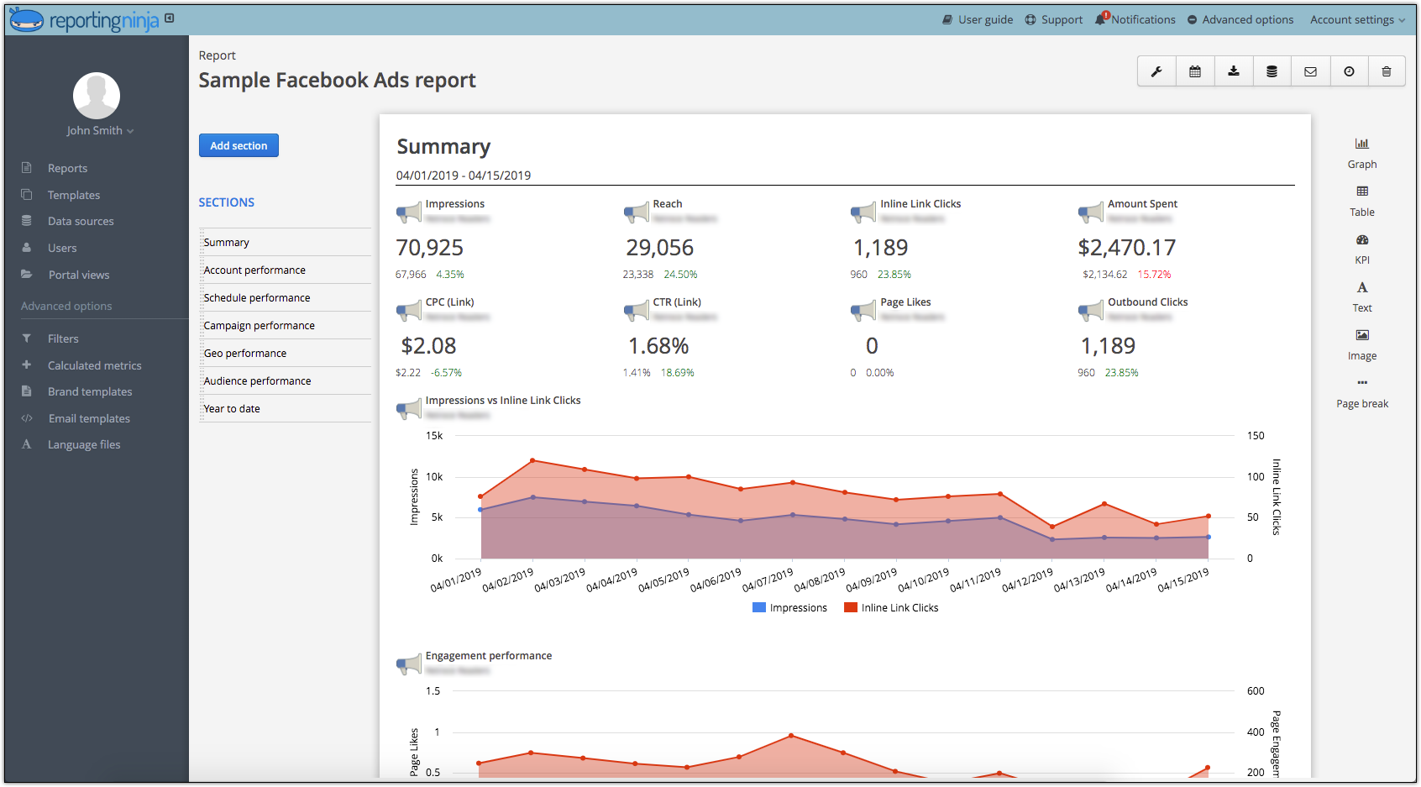The height and width of the screenshot is (787, 1421).
Task: Expand the John Smith user dropdown
Action: (x=100, y=130)
